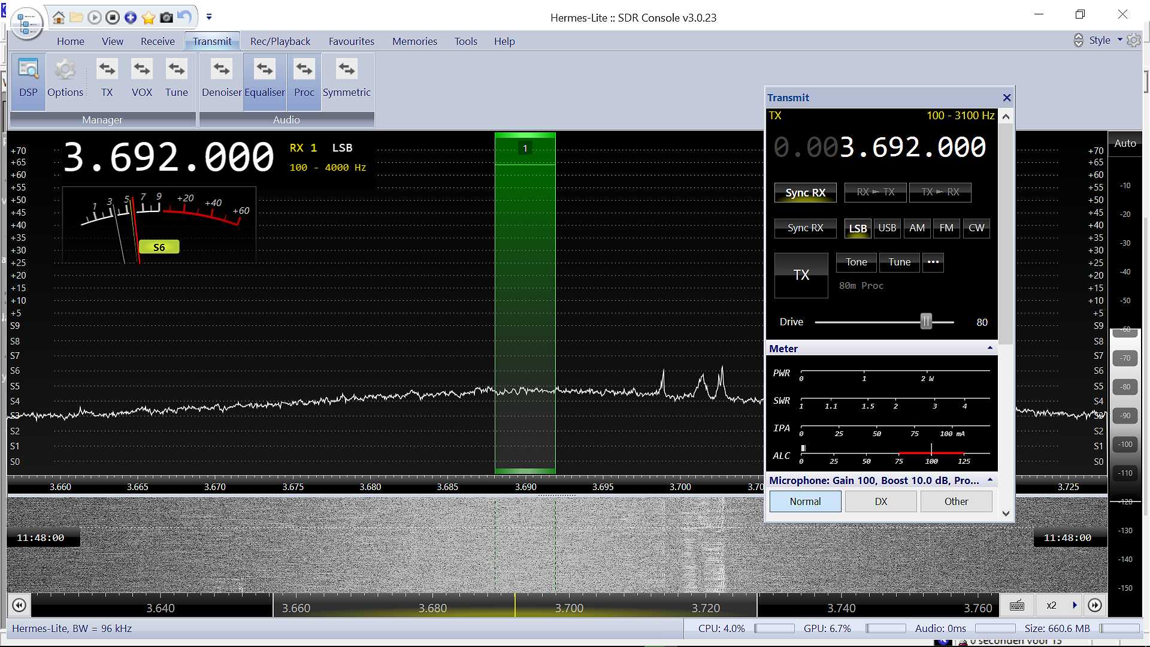Select AM transmit mode
The width and height of the screenshot is (1150, 647).
(x=917, y=228)
